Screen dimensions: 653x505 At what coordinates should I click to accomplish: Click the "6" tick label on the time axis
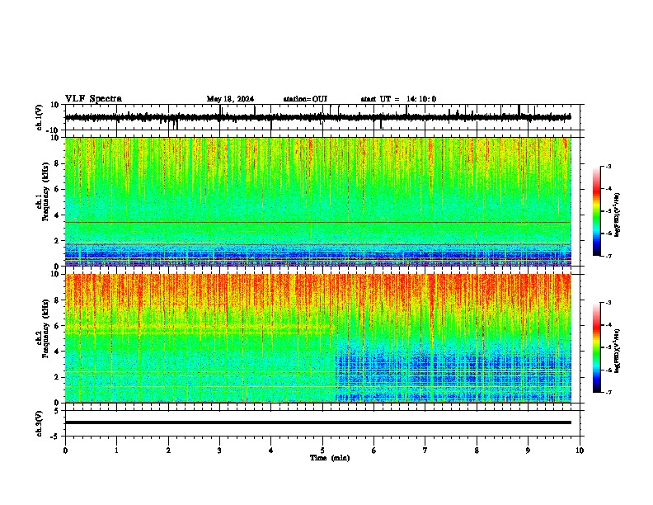click(x=374, y=451)
